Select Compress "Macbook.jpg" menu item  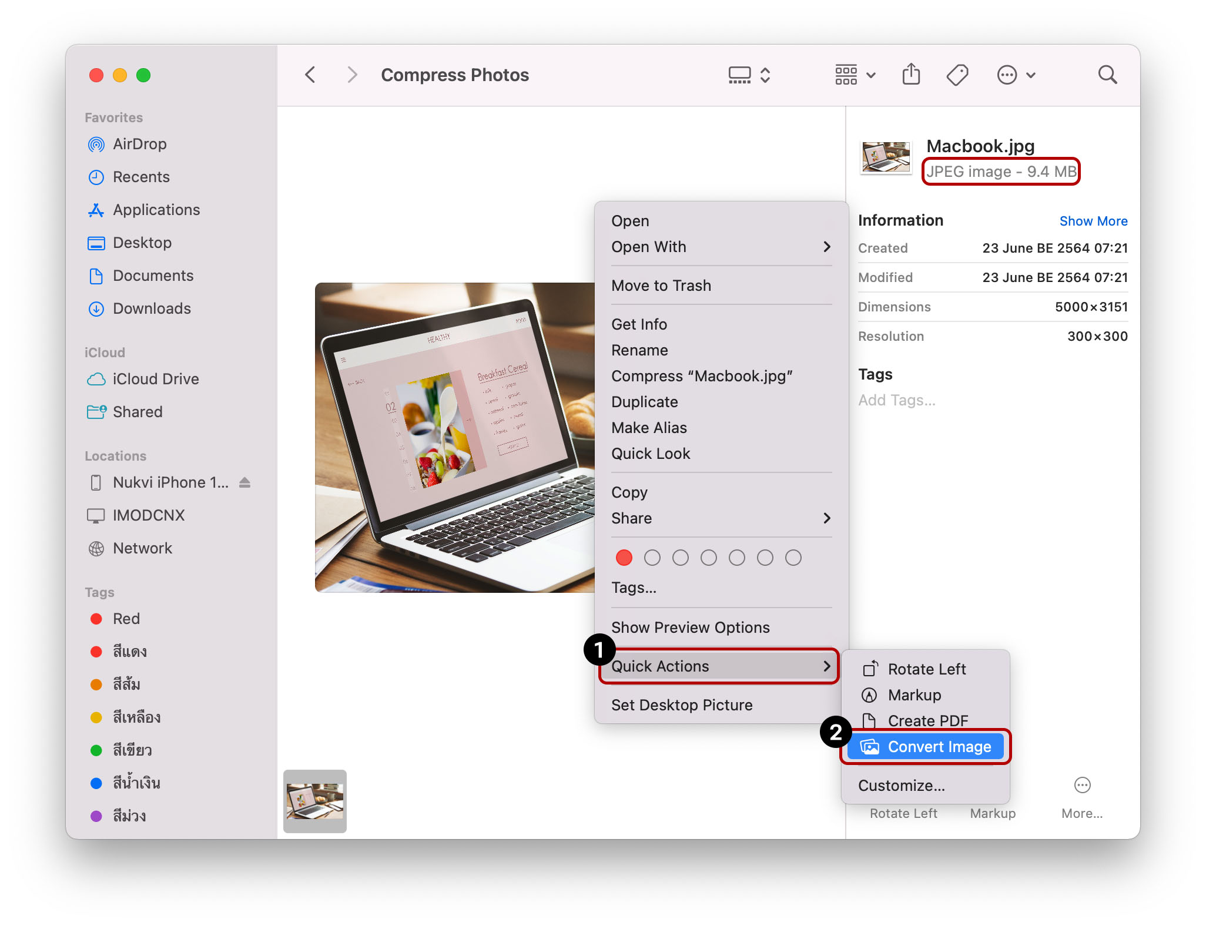pos(702,376)
